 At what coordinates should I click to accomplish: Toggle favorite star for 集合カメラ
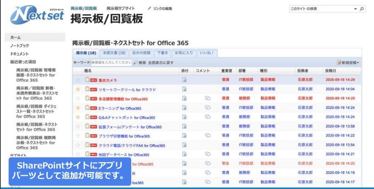(78, 80)
